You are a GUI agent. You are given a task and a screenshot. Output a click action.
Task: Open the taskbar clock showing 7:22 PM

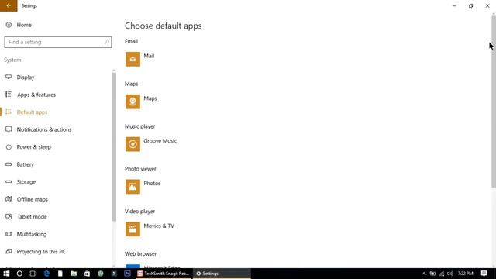click(465, 274)
